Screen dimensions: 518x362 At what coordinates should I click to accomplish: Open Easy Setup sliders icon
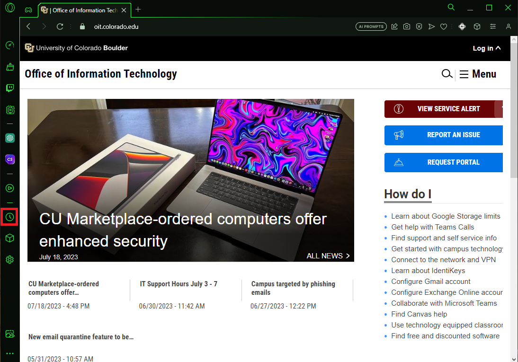(x=493, y=27)
